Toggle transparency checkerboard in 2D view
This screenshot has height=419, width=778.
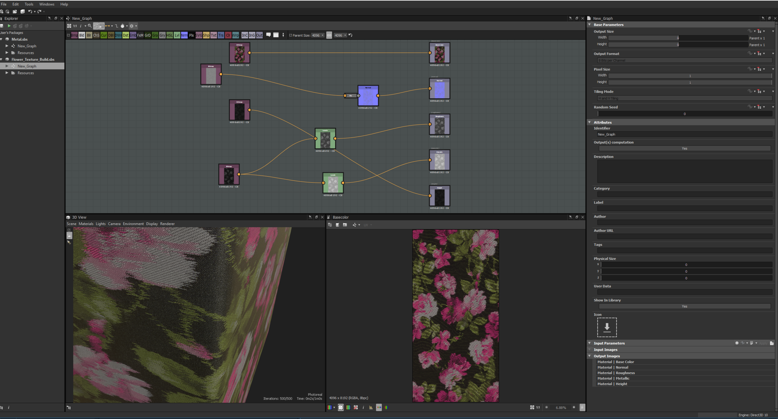[x=341, y=407]
